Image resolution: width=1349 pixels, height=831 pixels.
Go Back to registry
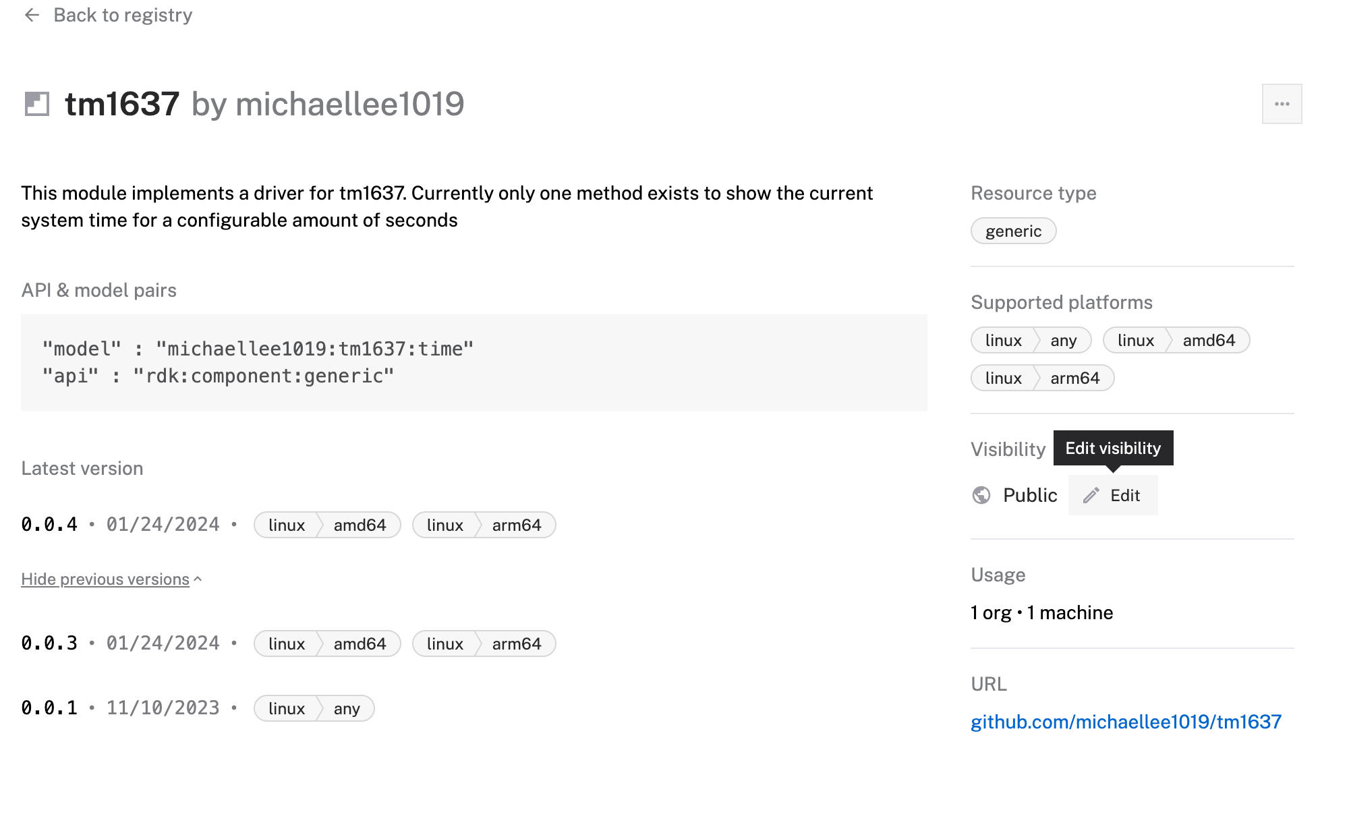tap(123, 15)
